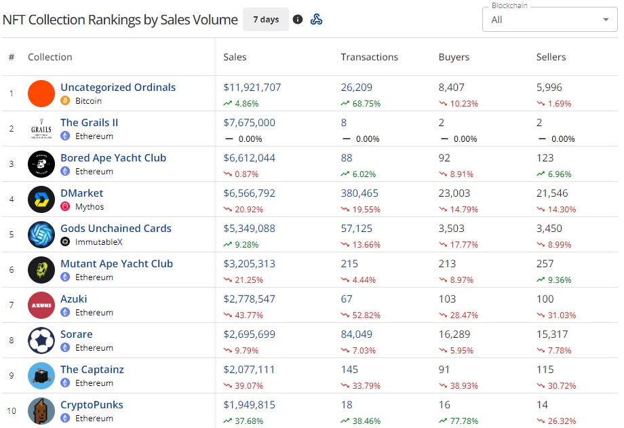Image resolution: width=624 pixels, height=428 pixels.
Task: Click the transactions count 26,209
Action: click(x=356, y=87)
